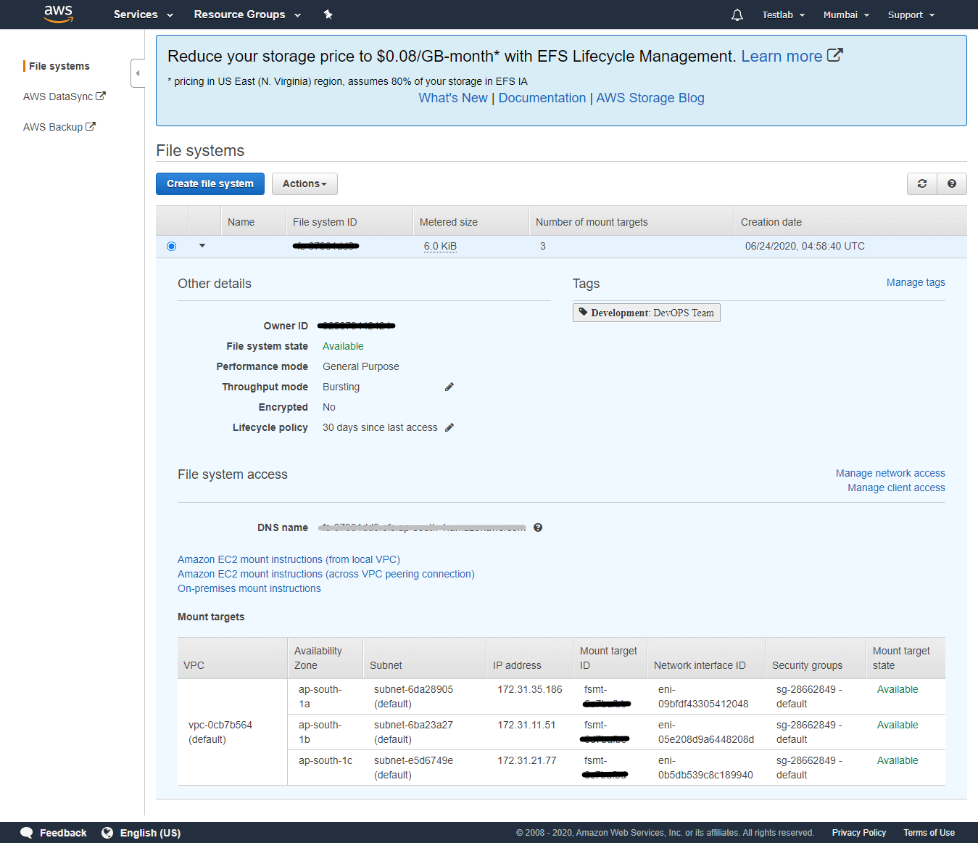This screenshot has height=843, width=978.
Task: Open the AWS Storage Blog link
Action: click(650, 98)
